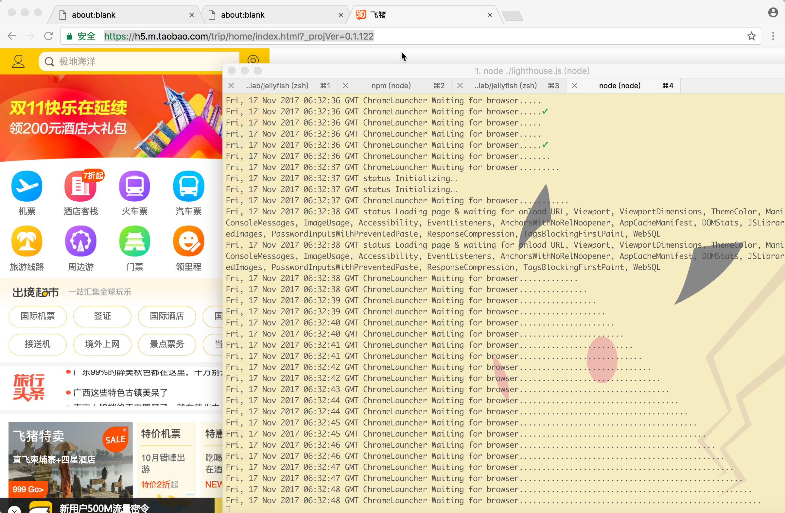This screenshot has height=513, width=785.
Task: Switch to the npm (node) terminal tab
Action: click(395, 86)
